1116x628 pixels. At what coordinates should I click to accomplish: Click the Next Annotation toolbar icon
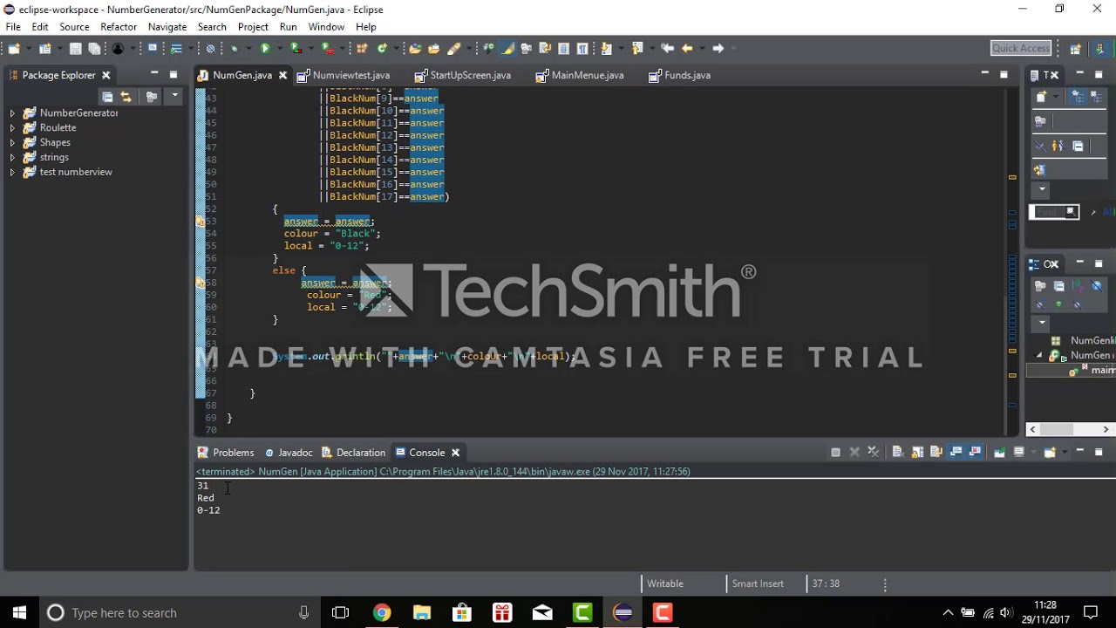click(606, 48)
